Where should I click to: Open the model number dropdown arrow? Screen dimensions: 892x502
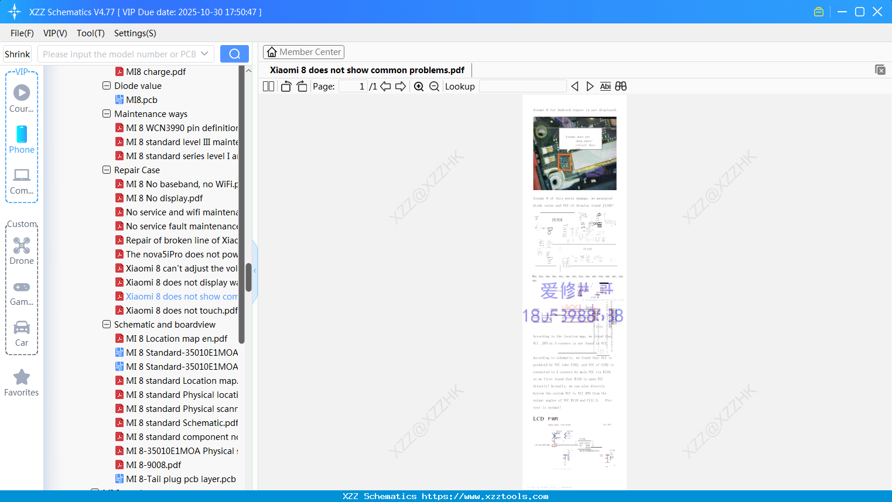(x=204, y=54)
